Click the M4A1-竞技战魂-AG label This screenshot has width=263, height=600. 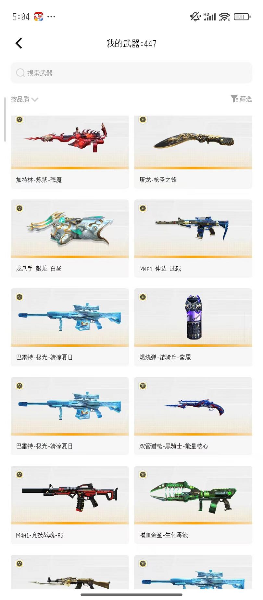tap(40, 535)
